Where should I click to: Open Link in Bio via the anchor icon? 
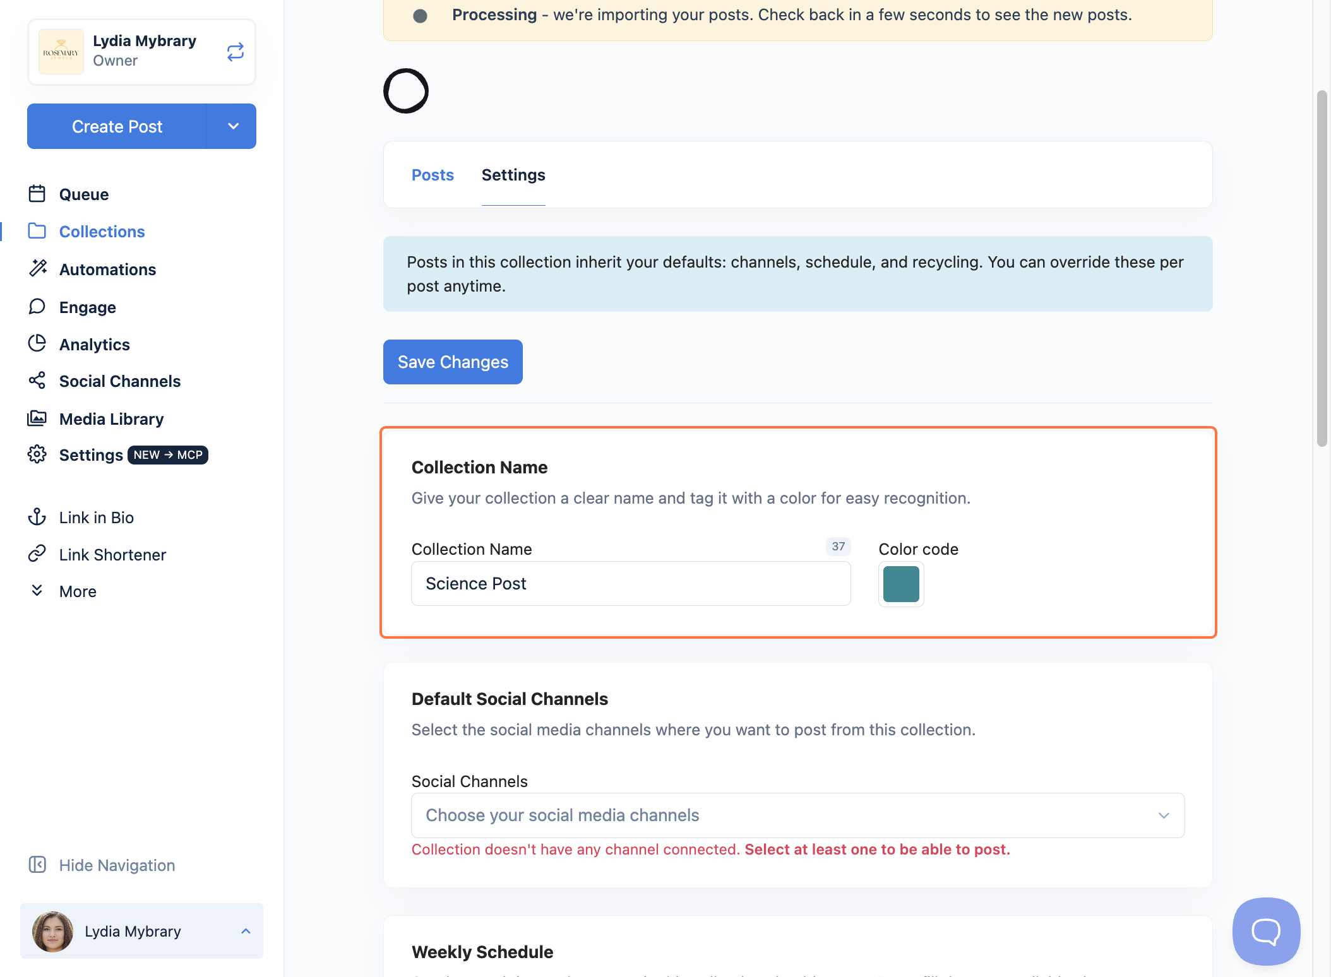(37, 517)
